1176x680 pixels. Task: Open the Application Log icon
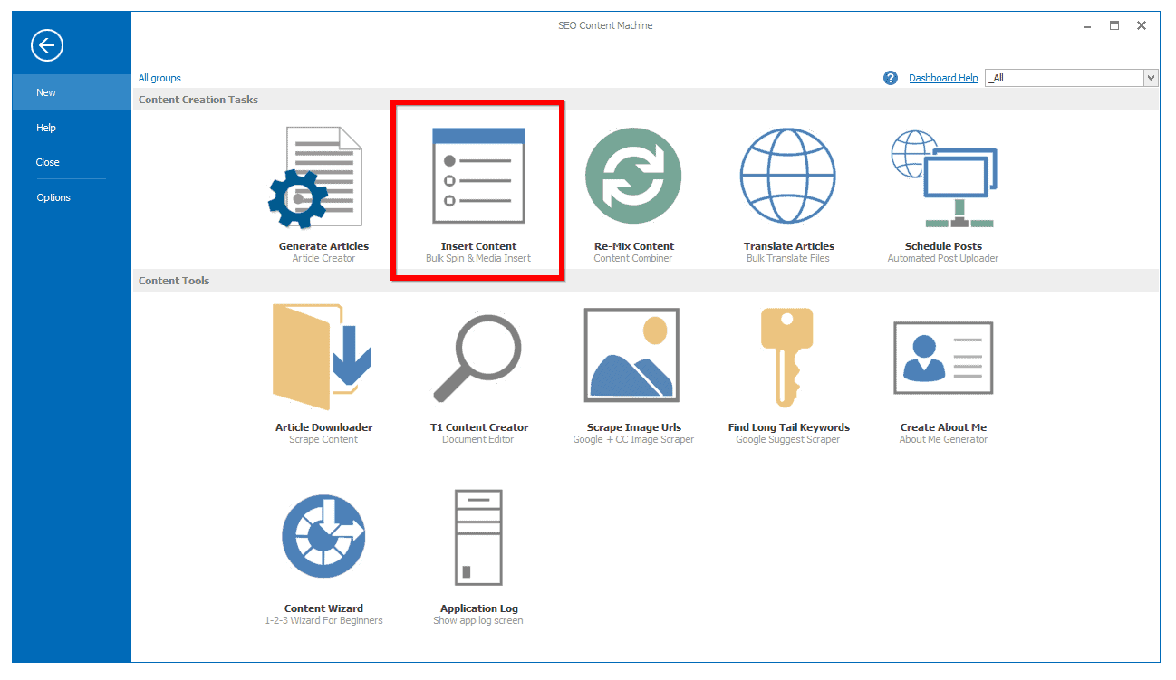click(x=477, y=538)
